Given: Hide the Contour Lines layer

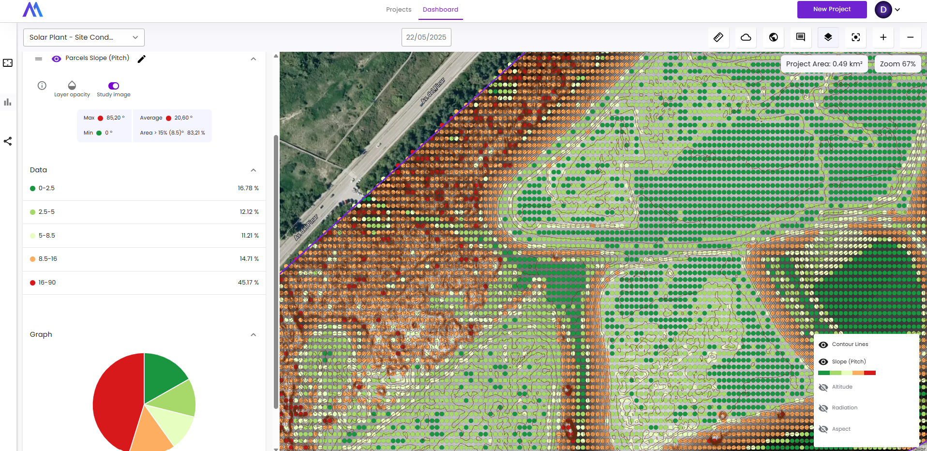Looking at the screenshot, I should tap(823, 345).
